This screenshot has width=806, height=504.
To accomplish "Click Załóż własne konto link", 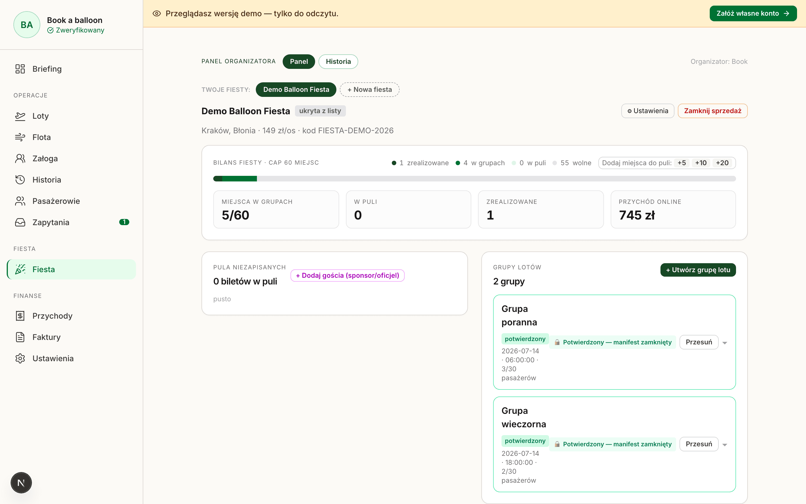I will (x=753, y=14).
